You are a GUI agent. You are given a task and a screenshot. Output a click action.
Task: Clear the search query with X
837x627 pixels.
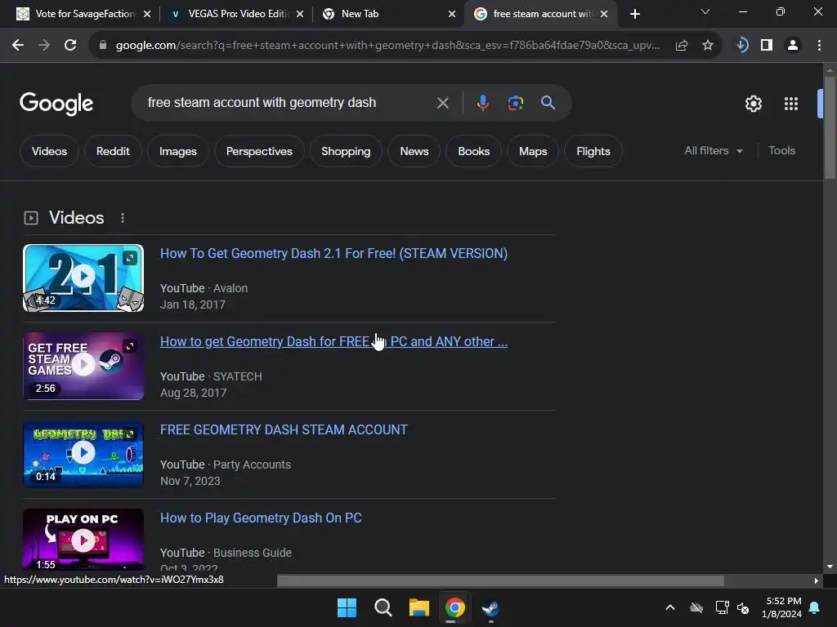[x=442, y=103]
